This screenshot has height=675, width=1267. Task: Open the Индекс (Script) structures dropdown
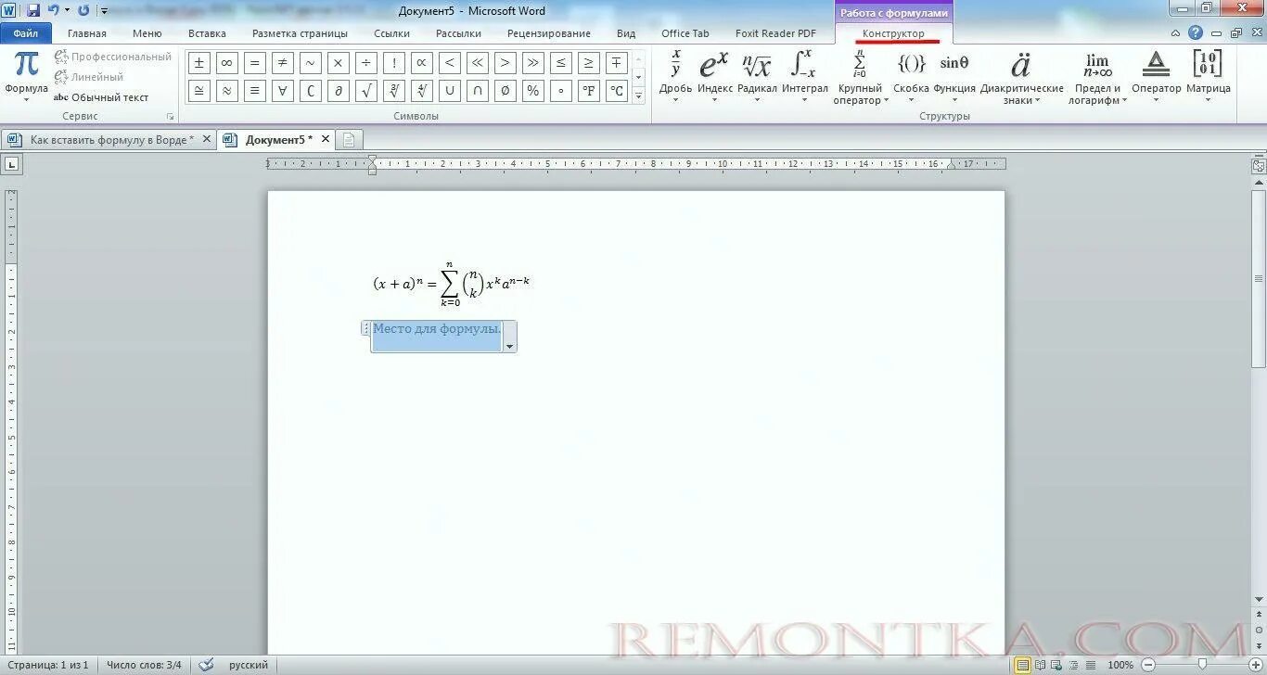tap(714, 76)
